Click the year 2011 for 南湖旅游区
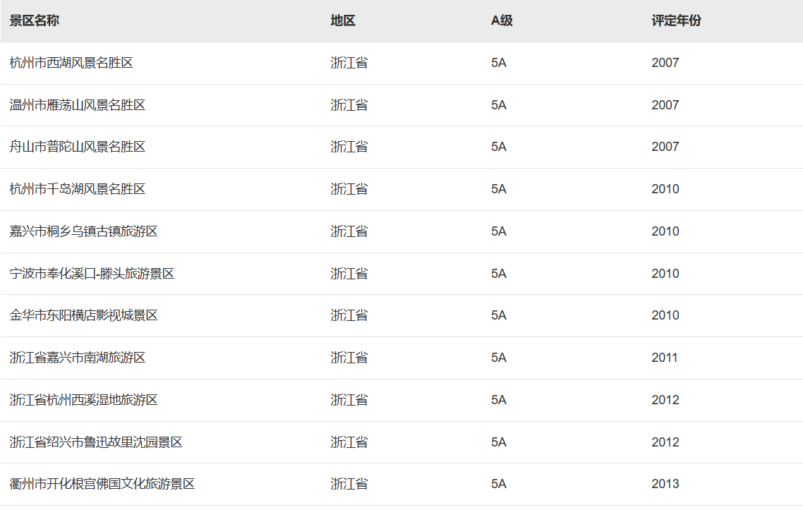The height and width of the screenshot is (510, 803). click(x=664, y=358)
